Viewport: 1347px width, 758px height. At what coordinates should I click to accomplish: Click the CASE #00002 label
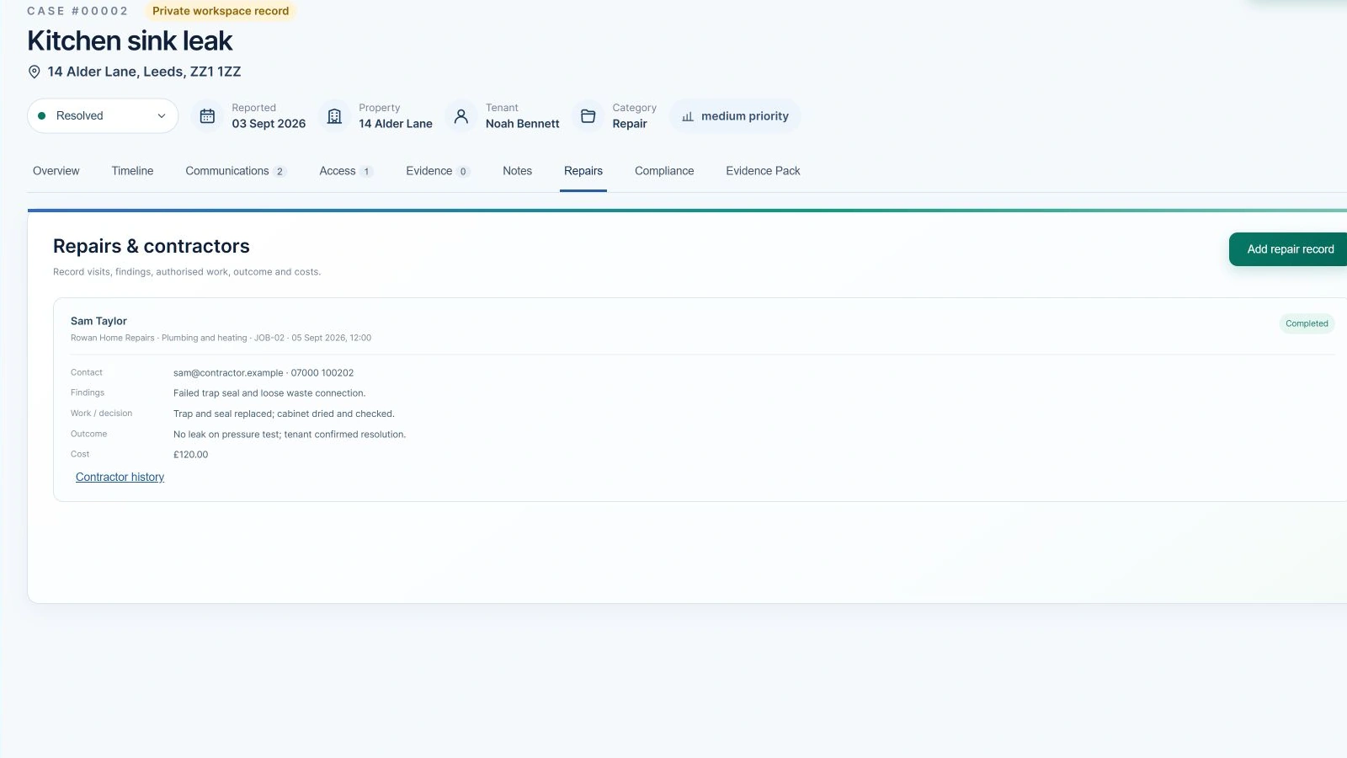pyautogui.click(x=77, y=11)
